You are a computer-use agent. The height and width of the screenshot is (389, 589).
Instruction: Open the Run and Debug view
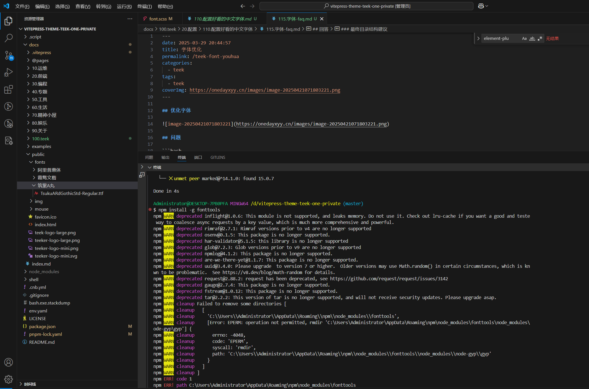coord(9,72)
